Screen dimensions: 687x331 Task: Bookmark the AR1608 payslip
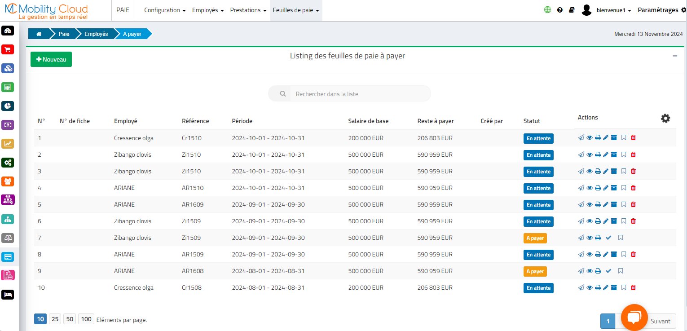tap(621, 271)
